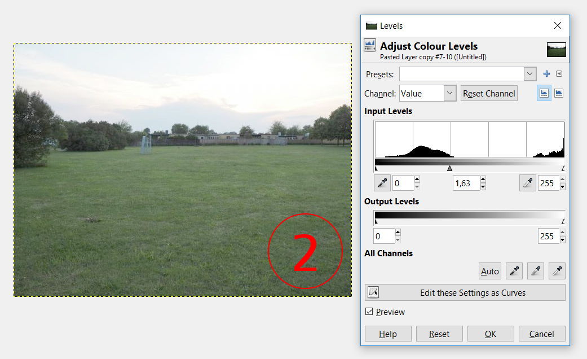Viewport: 587px width, 359px height.
Task: Click the Levels tool icon in header
Action: point(370,45)
